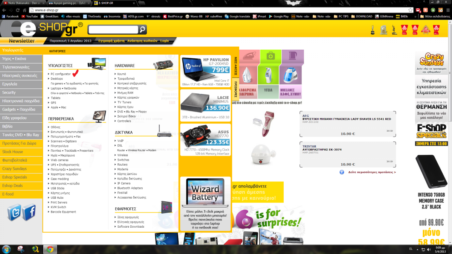Viewport: 452px width, 254px height.
Task: Open ΝΕΕΣ ΑΦΙΞΕΙΣ vertical tab
Action: click(235, 66)
